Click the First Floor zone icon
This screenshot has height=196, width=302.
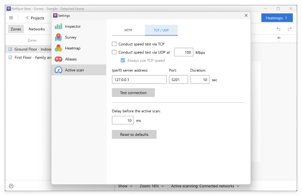[x=10, y=57]
